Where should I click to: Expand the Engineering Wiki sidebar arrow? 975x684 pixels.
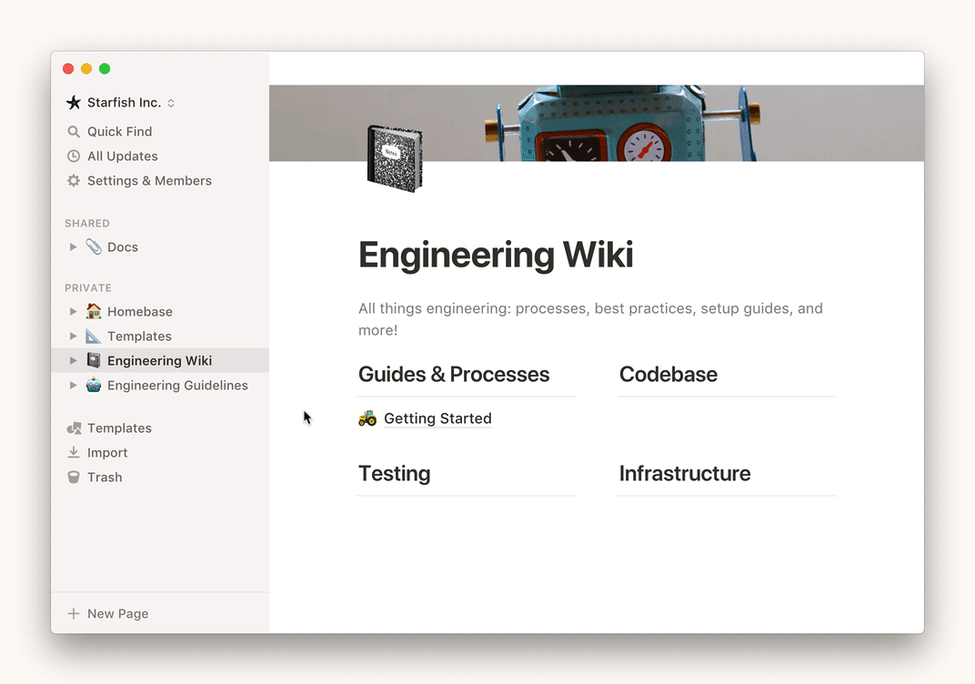coord(74,361)
